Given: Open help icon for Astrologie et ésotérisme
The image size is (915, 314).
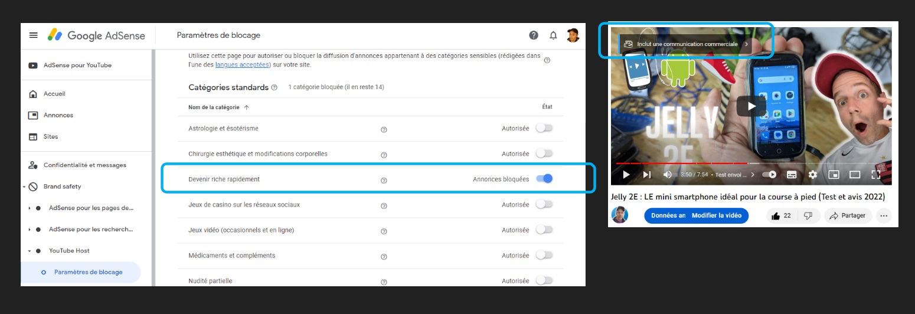Looking at the screenshot, I should coord(384,129).
